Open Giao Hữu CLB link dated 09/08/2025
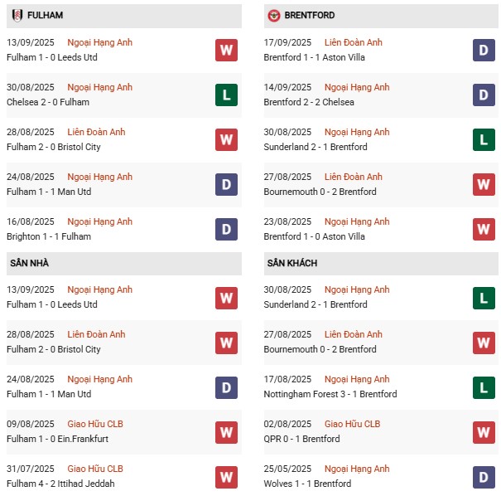 (x=95, y=424)
